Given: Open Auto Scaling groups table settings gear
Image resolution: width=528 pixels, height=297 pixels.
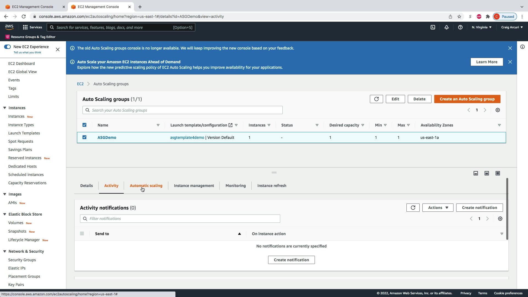Looking at the screenshot, I should (x=497, y=110).
